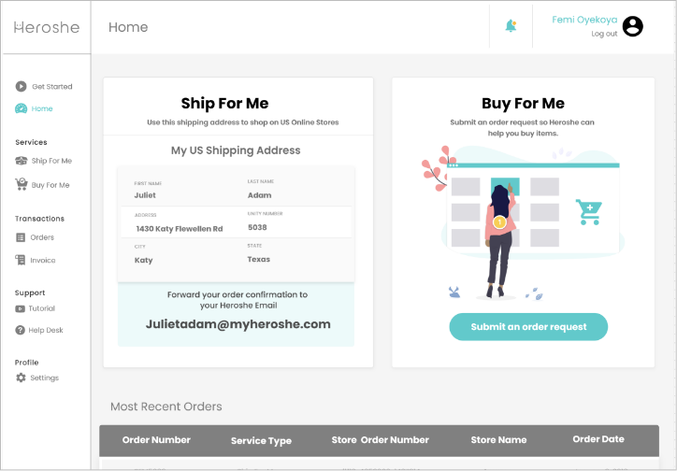Screen dimensions: 677x471
Task: Click first name value Juliet
Action: point(145,195)
